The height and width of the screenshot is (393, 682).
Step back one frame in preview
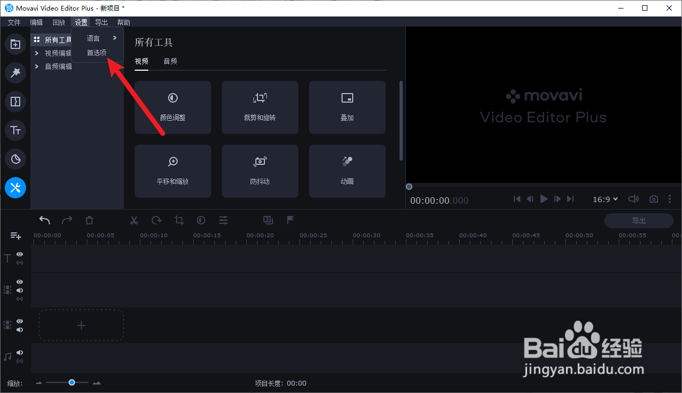pos(530,199)
